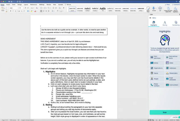Apply the red font color swatch
The height and width of the screenshot is (121, 180).
[35, 11]
